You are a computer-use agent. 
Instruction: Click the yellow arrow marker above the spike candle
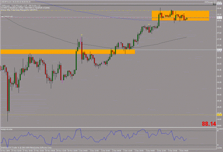[x=82, y=35]
